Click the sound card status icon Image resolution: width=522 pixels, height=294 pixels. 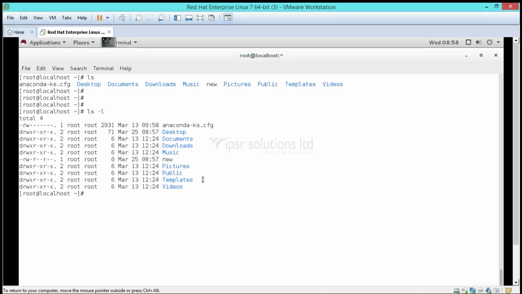pyautogui.click(x=489, y=290)
